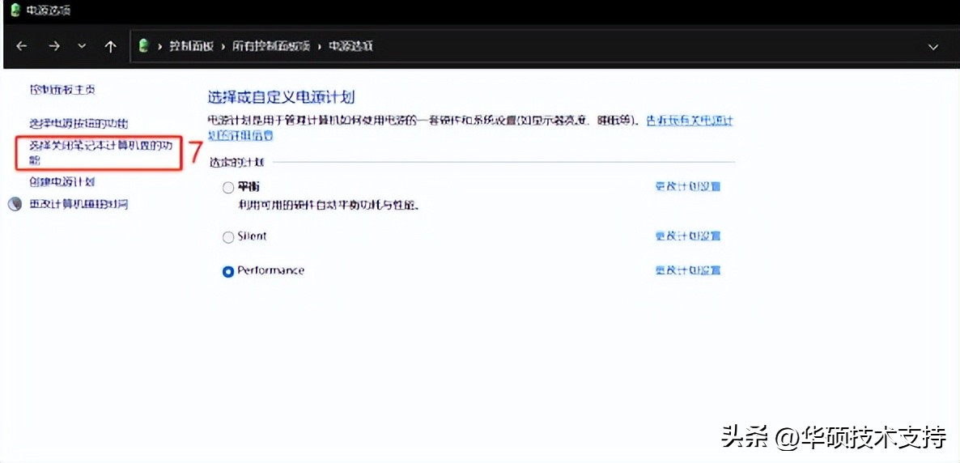Open 控制面板主页 link
960x463 pixels.
coord(62,89)
